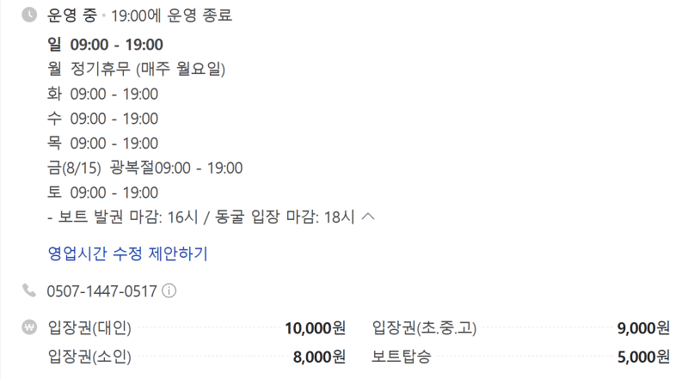The image size is (688, 379).
Task: Click the phone handset icon
Action: [29, 290]
